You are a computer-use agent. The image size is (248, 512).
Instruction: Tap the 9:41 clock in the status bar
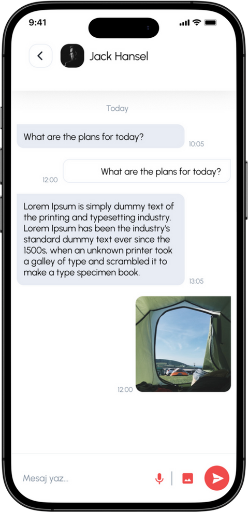(38, 23)
